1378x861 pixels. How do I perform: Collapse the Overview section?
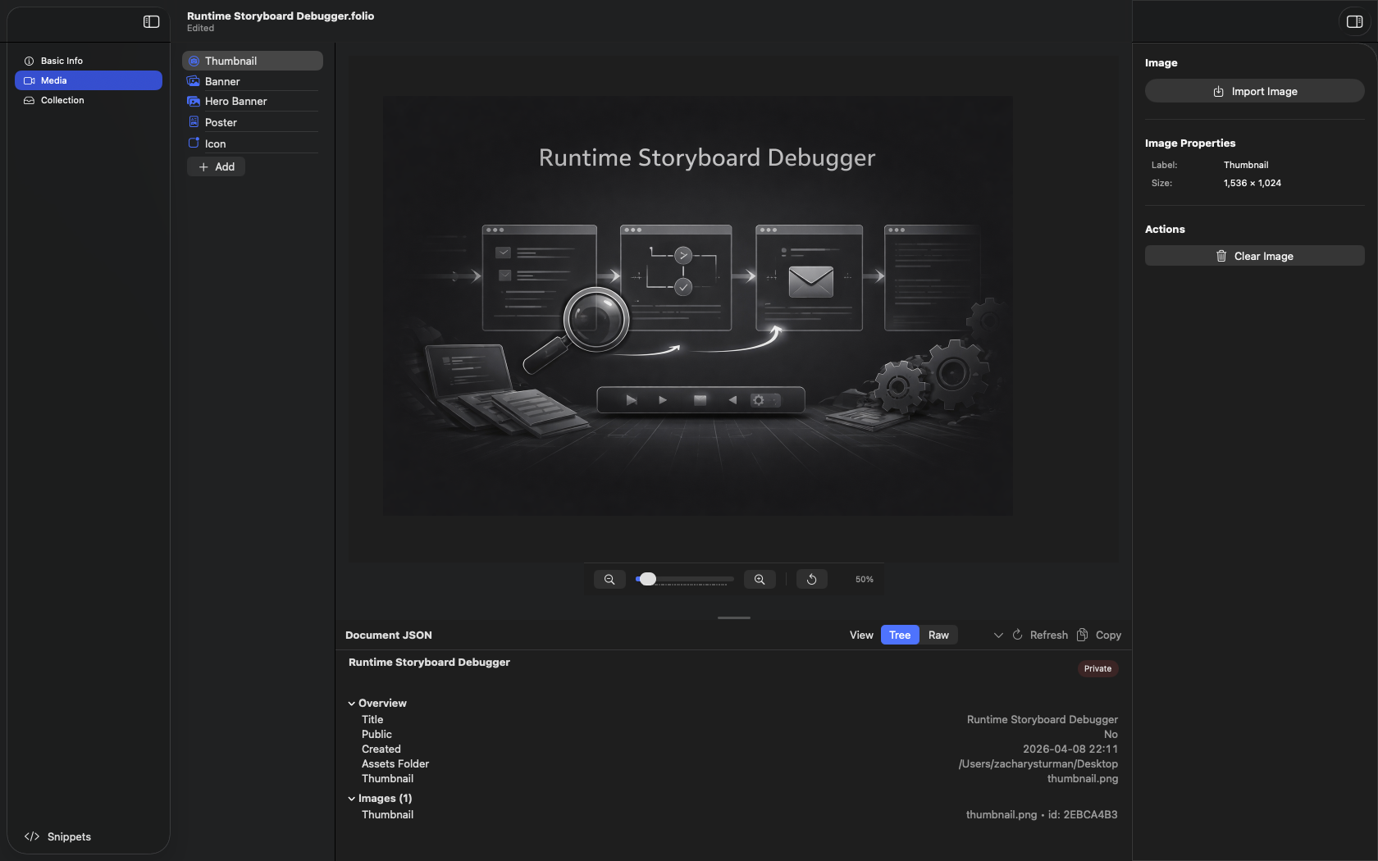tap(352, 704)
